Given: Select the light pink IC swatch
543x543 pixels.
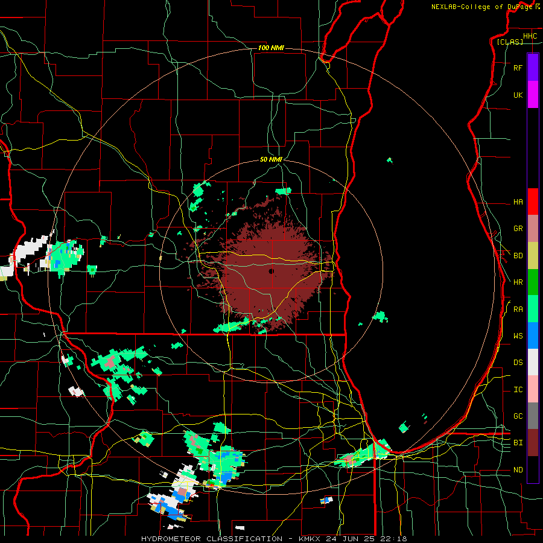Looking at the screenshot, I should 533,389.
